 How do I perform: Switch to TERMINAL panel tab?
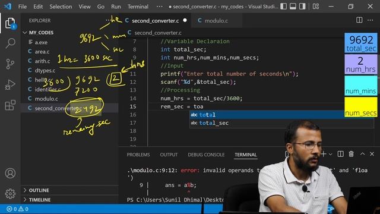(245, 155)
